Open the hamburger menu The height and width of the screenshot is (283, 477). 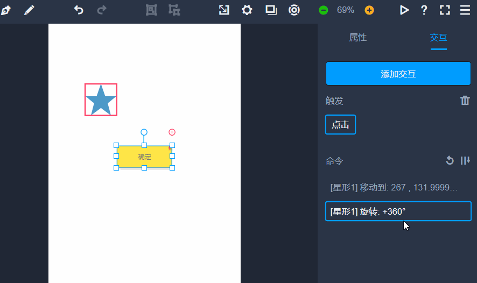(x=465, y=10)
